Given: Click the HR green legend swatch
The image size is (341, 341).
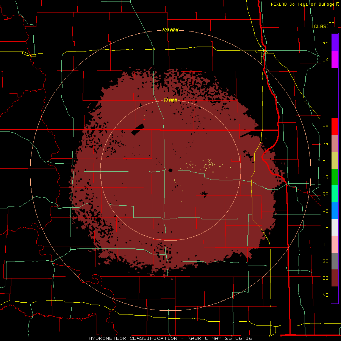Looking at the screenshot, I should (335, 177).
